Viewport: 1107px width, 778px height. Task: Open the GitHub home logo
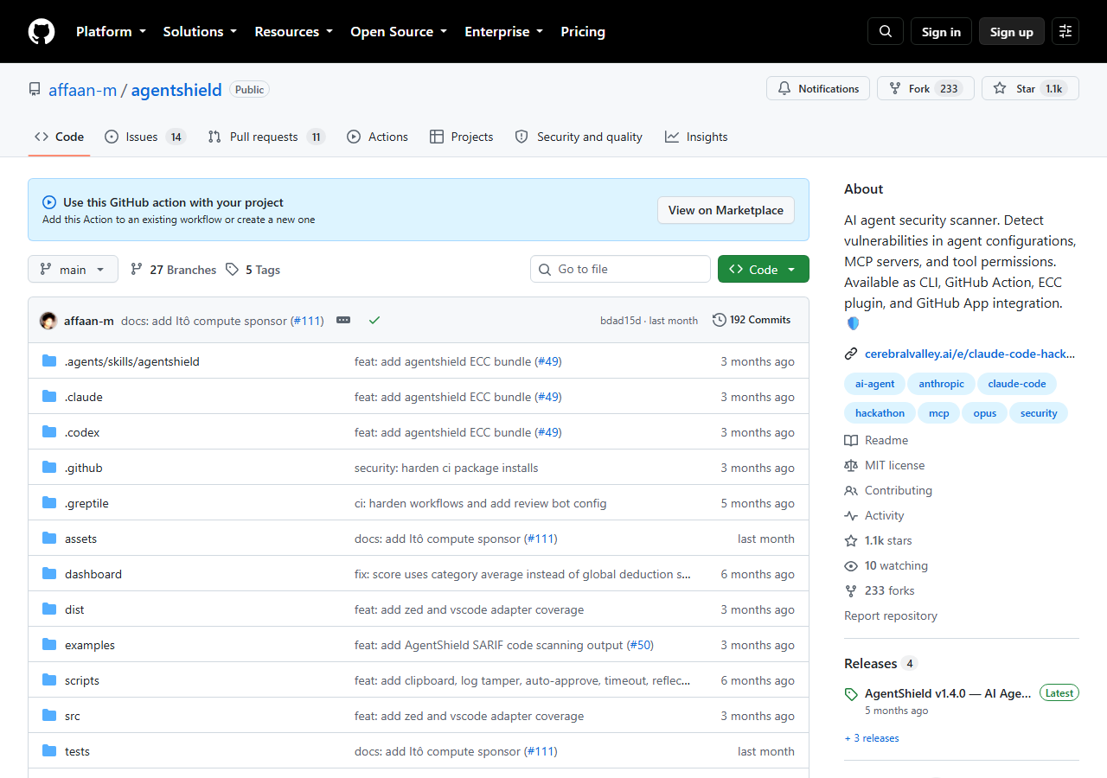[42, 32]
